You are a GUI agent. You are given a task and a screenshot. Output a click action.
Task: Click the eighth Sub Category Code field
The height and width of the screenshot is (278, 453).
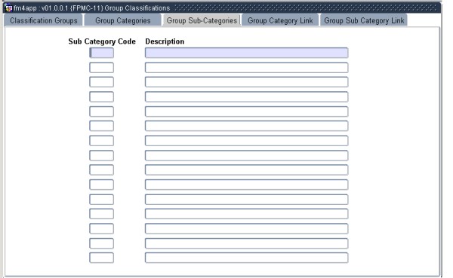click(x=101, y=156)
